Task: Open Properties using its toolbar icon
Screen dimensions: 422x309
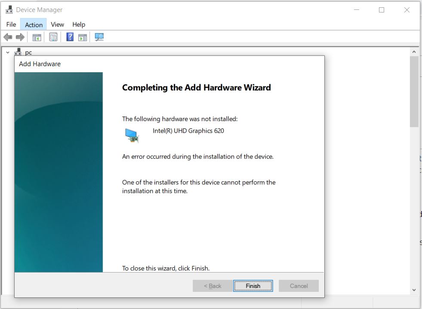Action: (53, 37)
